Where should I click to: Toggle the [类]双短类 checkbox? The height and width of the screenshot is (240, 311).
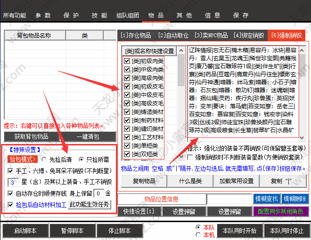(x=127, y=154)
